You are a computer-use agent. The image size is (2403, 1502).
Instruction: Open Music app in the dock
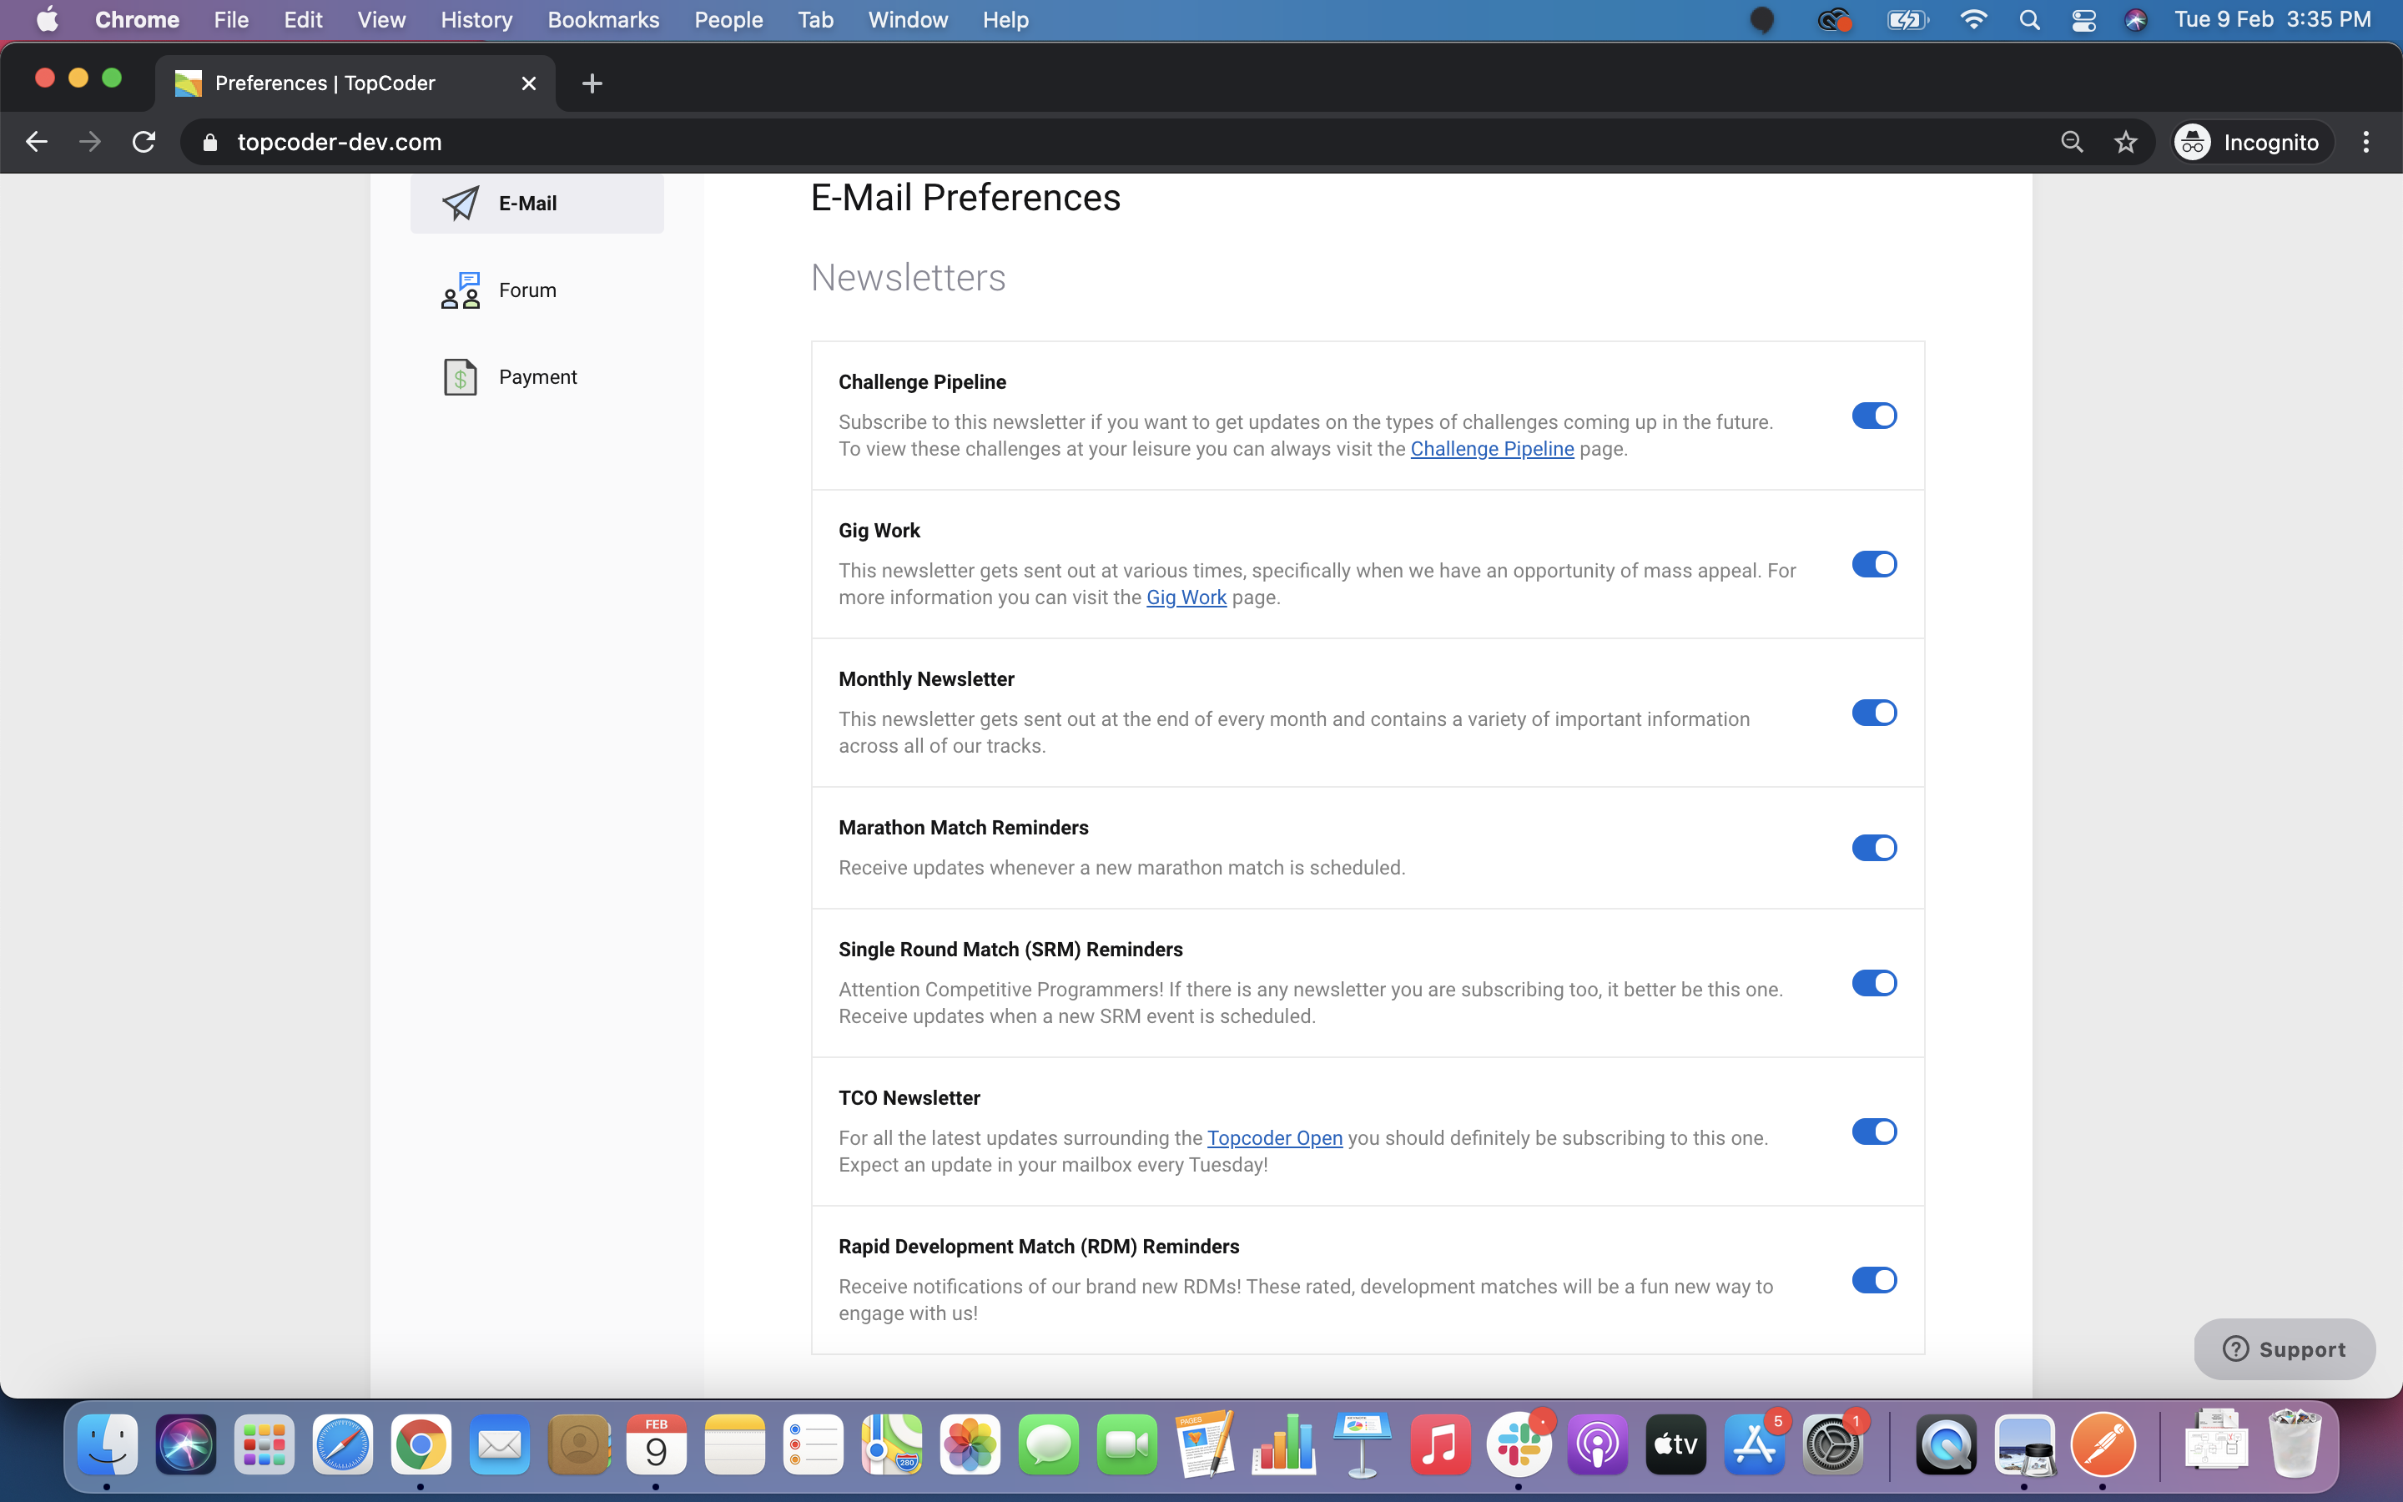tap(1441, 1444)
